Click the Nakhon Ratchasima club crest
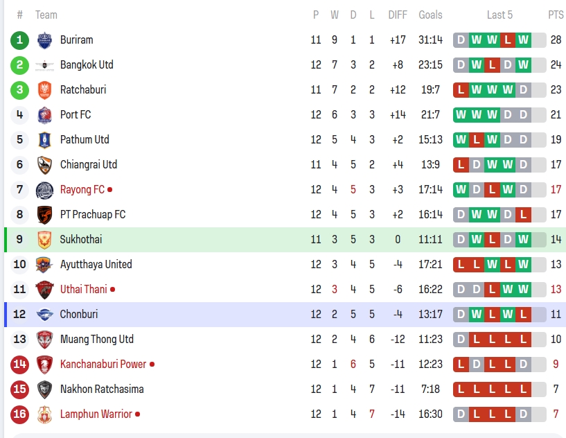The image size is (566, 438). [x=44, y=389]
